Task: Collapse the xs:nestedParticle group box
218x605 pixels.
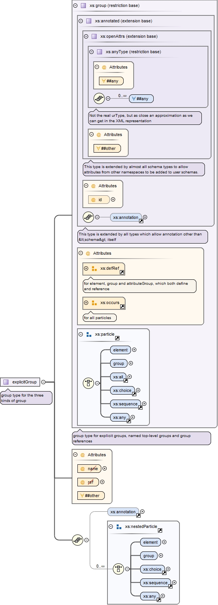Action: pos(111,526)
